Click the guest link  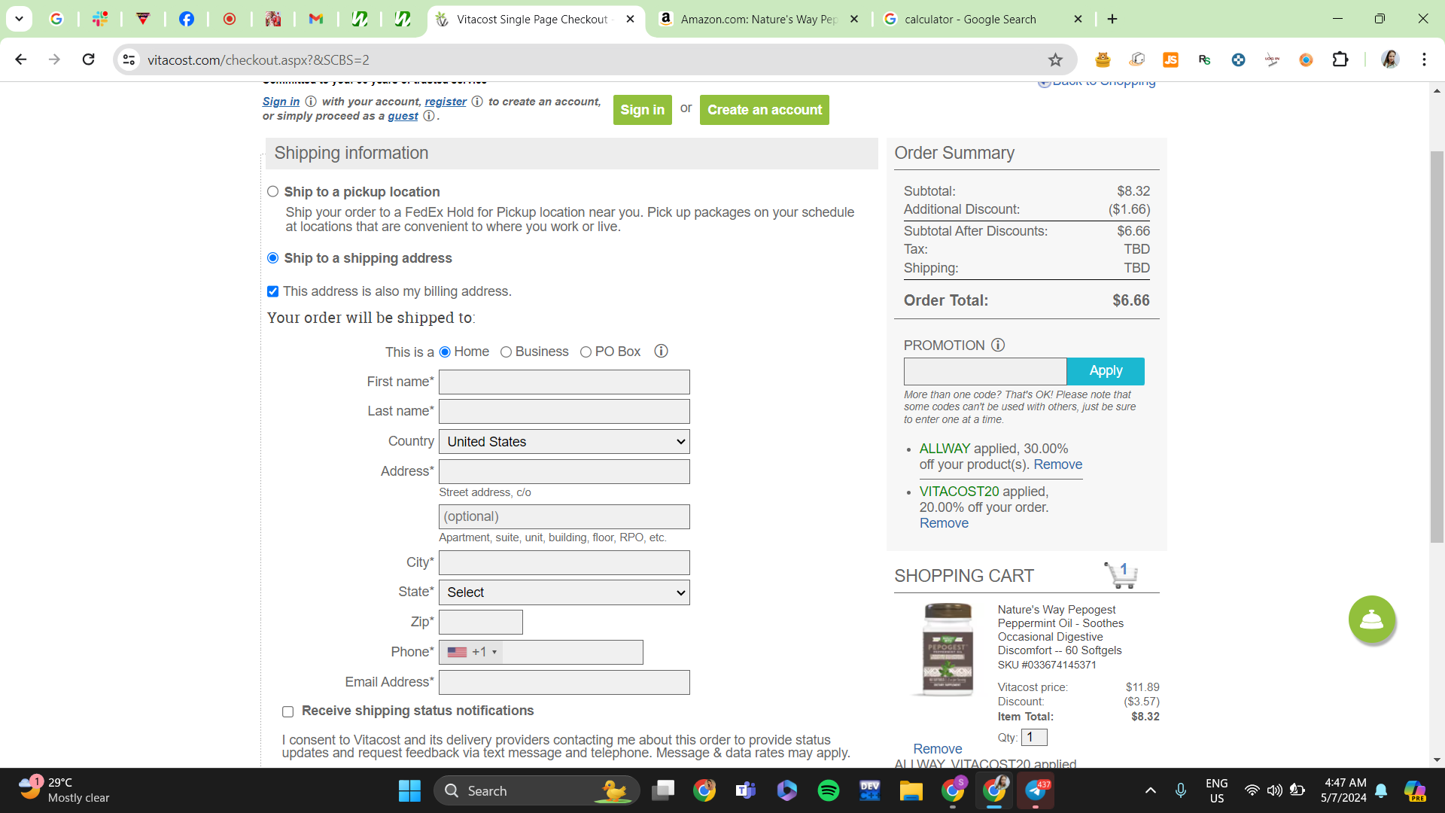click(x=403, y=116)
